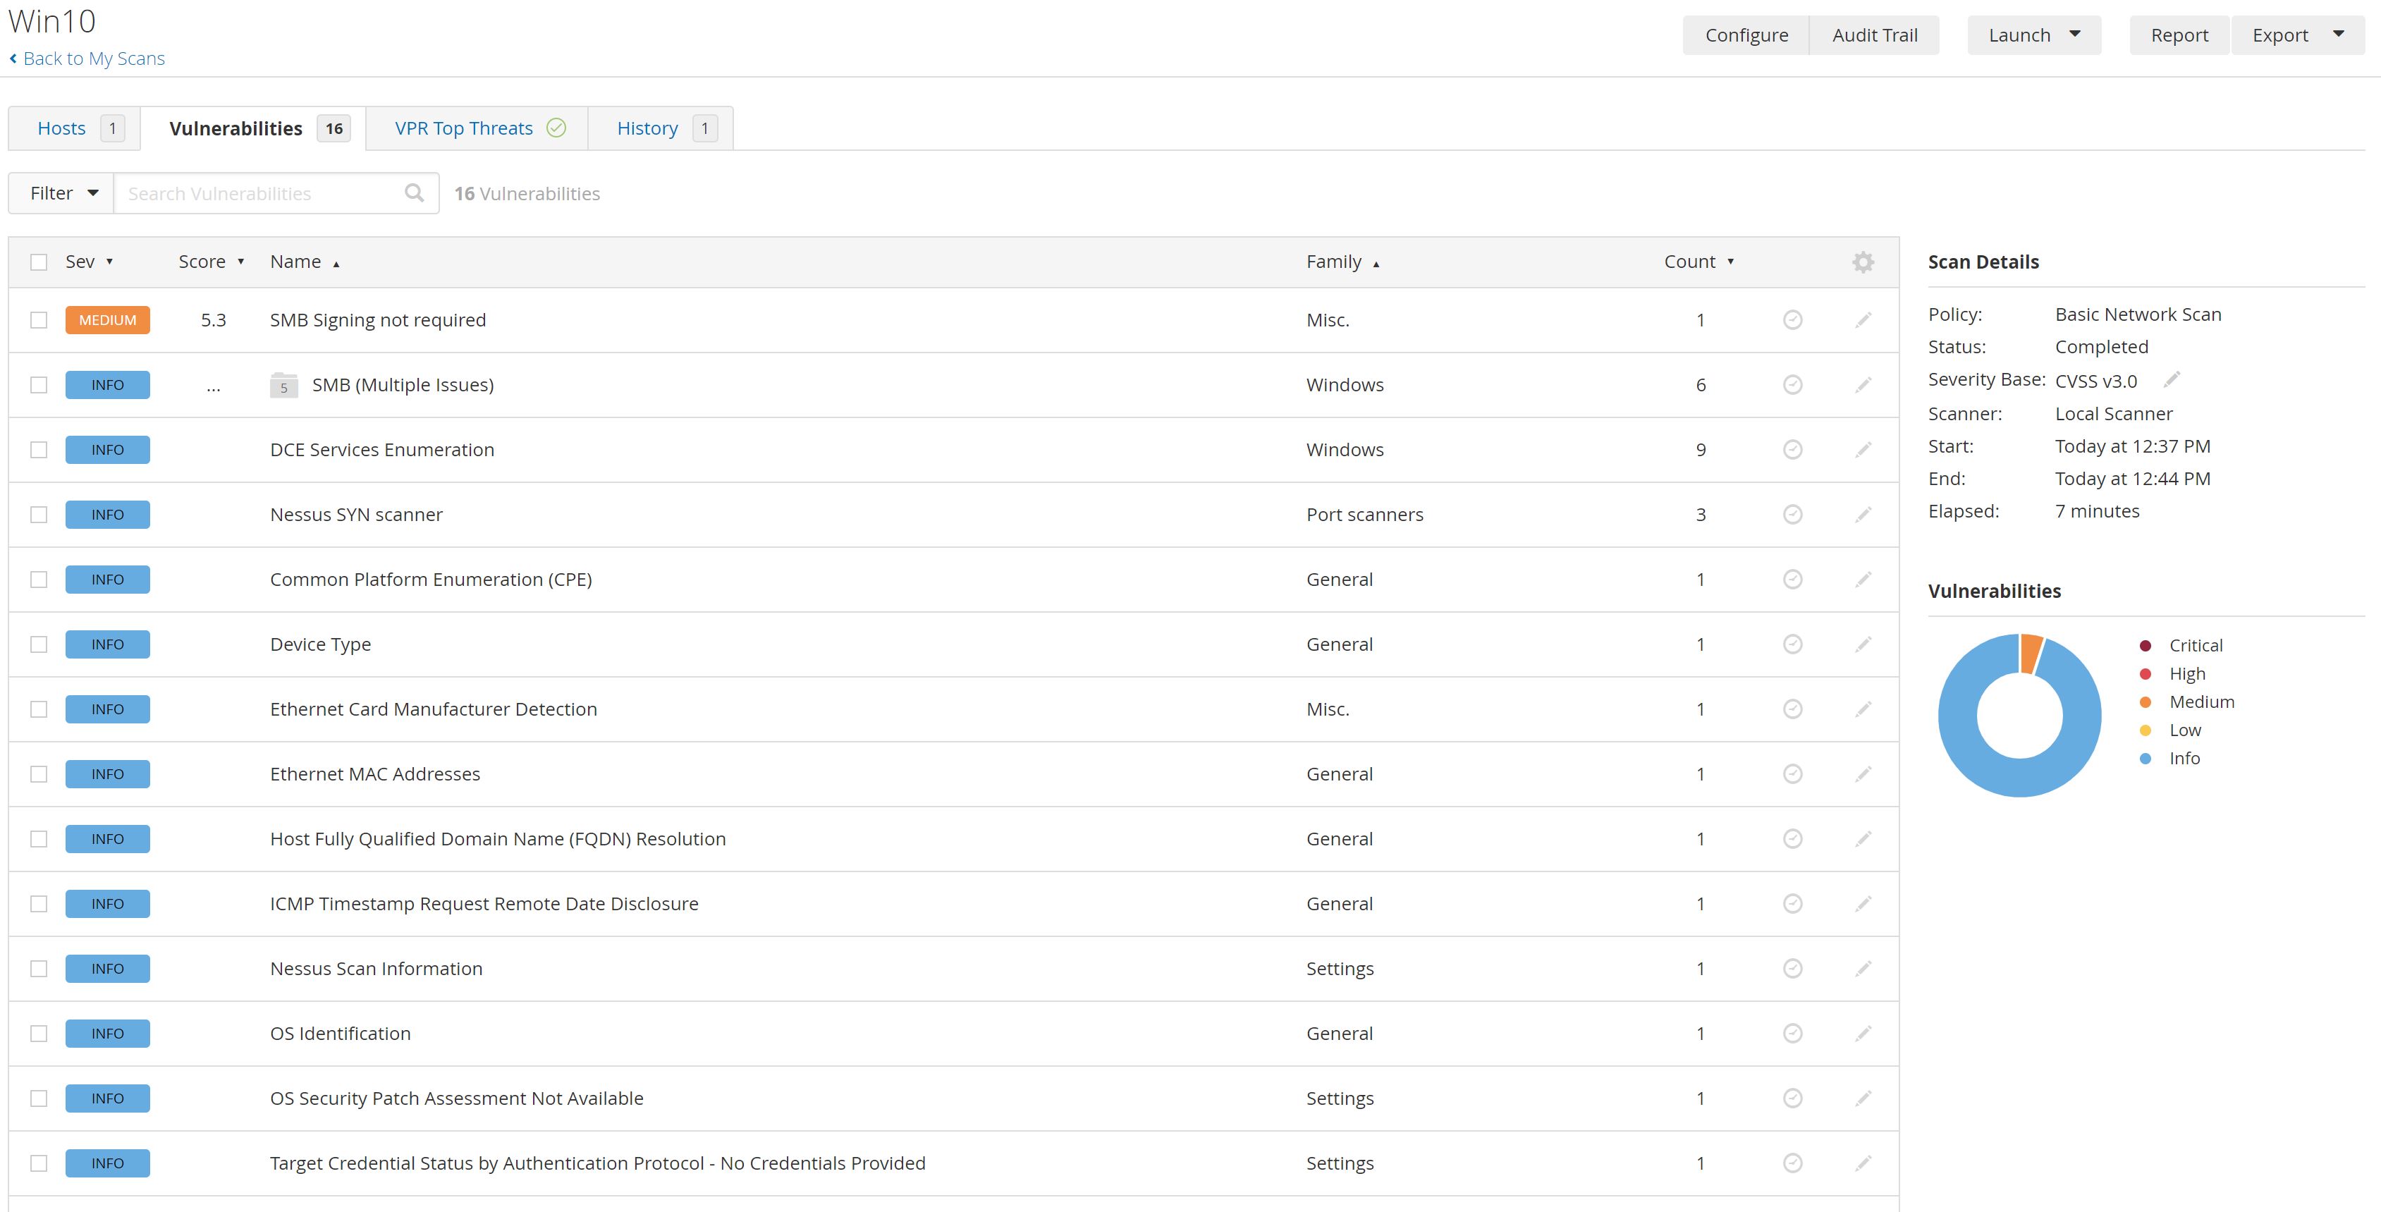Click Back to My Scans link
The width and height of the screenshot is (2381, 1212).
pyautogui.click(x=93, y=59)
